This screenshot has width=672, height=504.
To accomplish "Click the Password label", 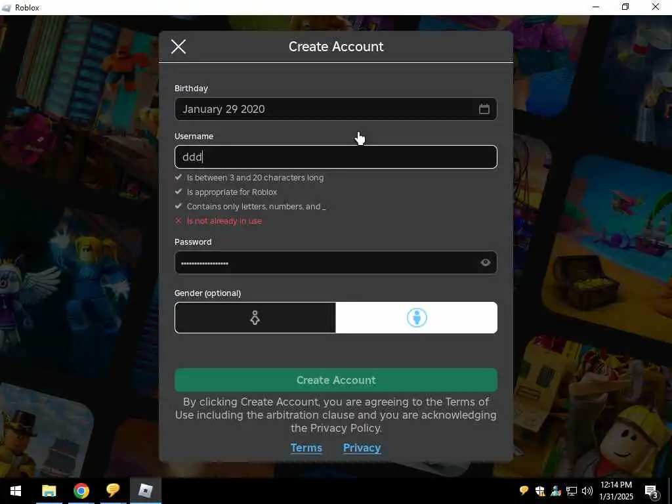I will (193, 242).
